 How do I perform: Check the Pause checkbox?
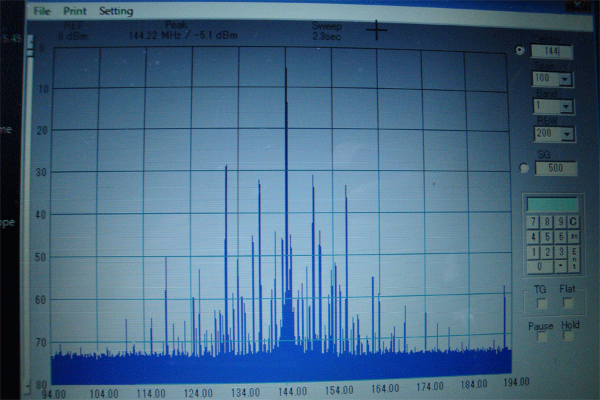[542, 337]
